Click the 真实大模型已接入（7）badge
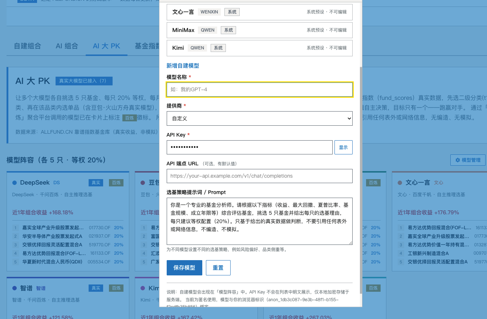This screenshot has height=319, width=487. (x=84, y=81)
